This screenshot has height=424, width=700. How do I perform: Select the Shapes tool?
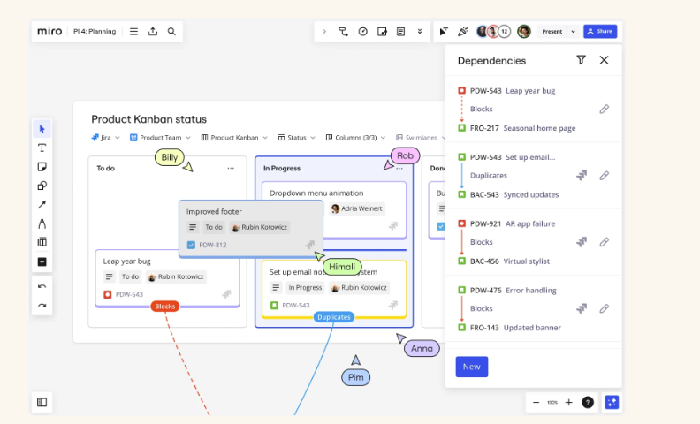(x=42, y=185)
